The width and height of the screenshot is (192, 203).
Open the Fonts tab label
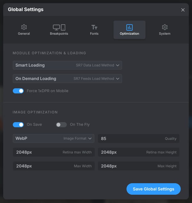coord(94,34)
